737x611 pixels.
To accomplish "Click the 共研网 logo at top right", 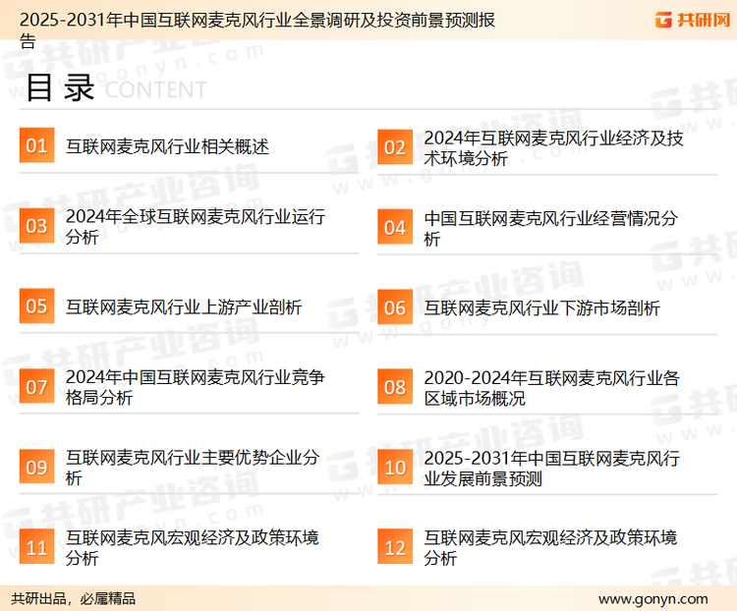I will pos(693,20).
